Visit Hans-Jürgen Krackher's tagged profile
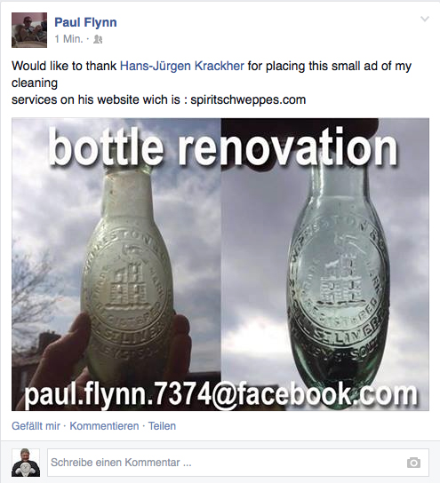The image size is (440, 483). tap(182, 66)
